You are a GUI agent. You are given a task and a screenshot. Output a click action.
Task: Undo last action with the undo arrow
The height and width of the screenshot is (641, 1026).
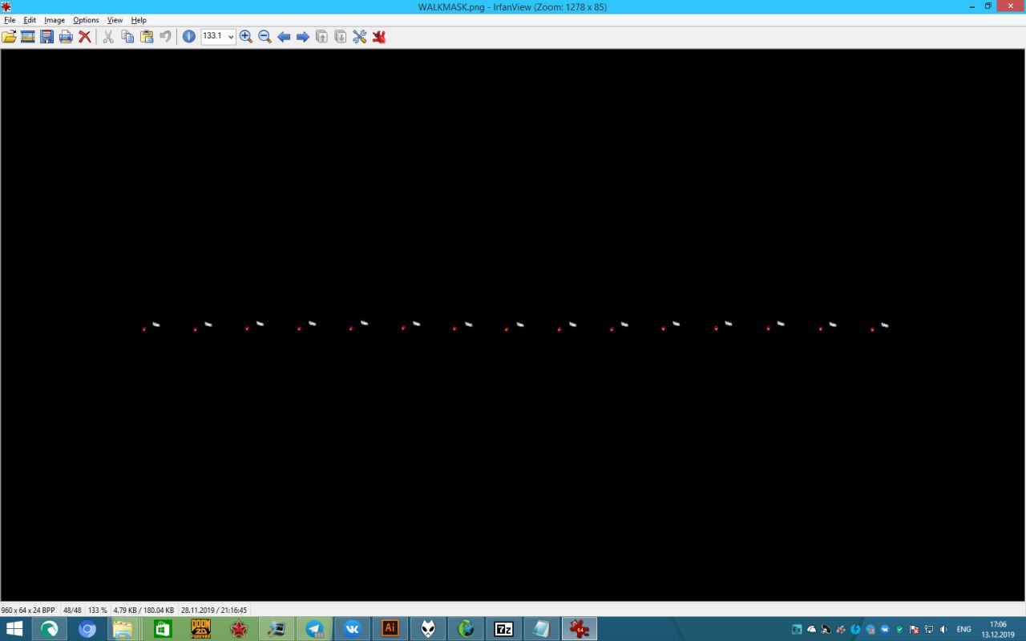click(x=165, y=36)
